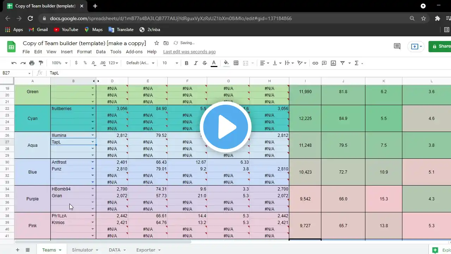Print the spreadsheet
The width and height of the screenshot is (451, 254).
32,63
